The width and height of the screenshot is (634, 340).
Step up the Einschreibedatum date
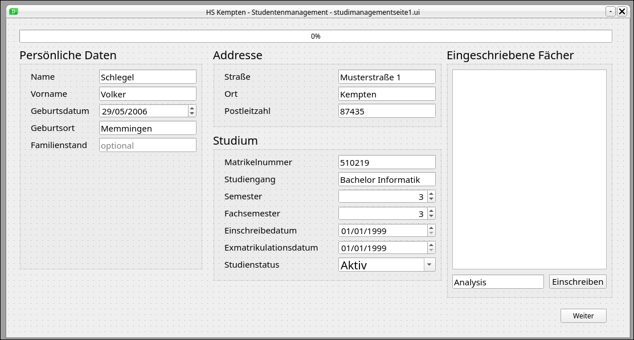click(x=431, y=228)
